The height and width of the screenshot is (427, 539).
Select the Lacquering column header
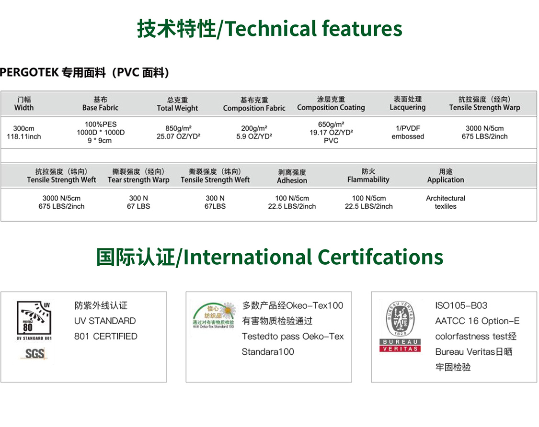[x=407, y=103]
